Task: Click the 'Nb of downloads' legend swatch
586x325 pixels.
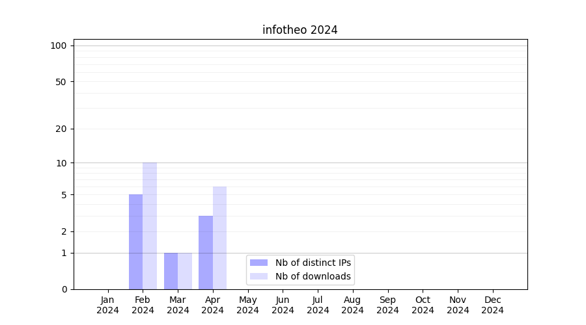Action: coord(258,276)
